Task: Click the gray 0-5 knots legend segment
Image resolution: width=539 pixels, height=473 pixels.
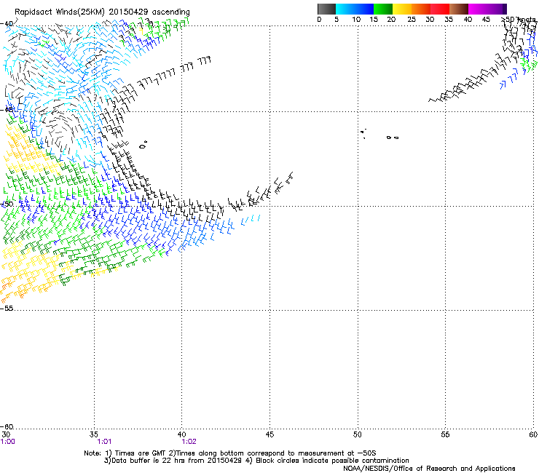Action: [327, 9]
